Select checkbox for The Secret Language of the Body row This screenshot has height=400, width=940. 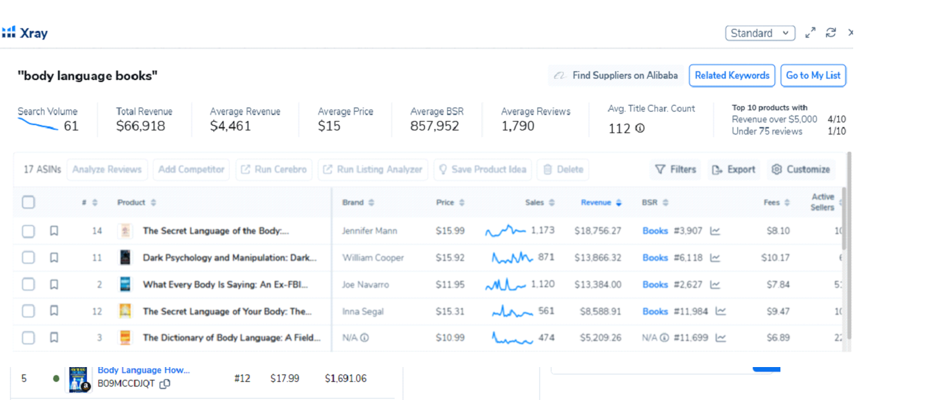pyautogui.click(x=28, y=231)
